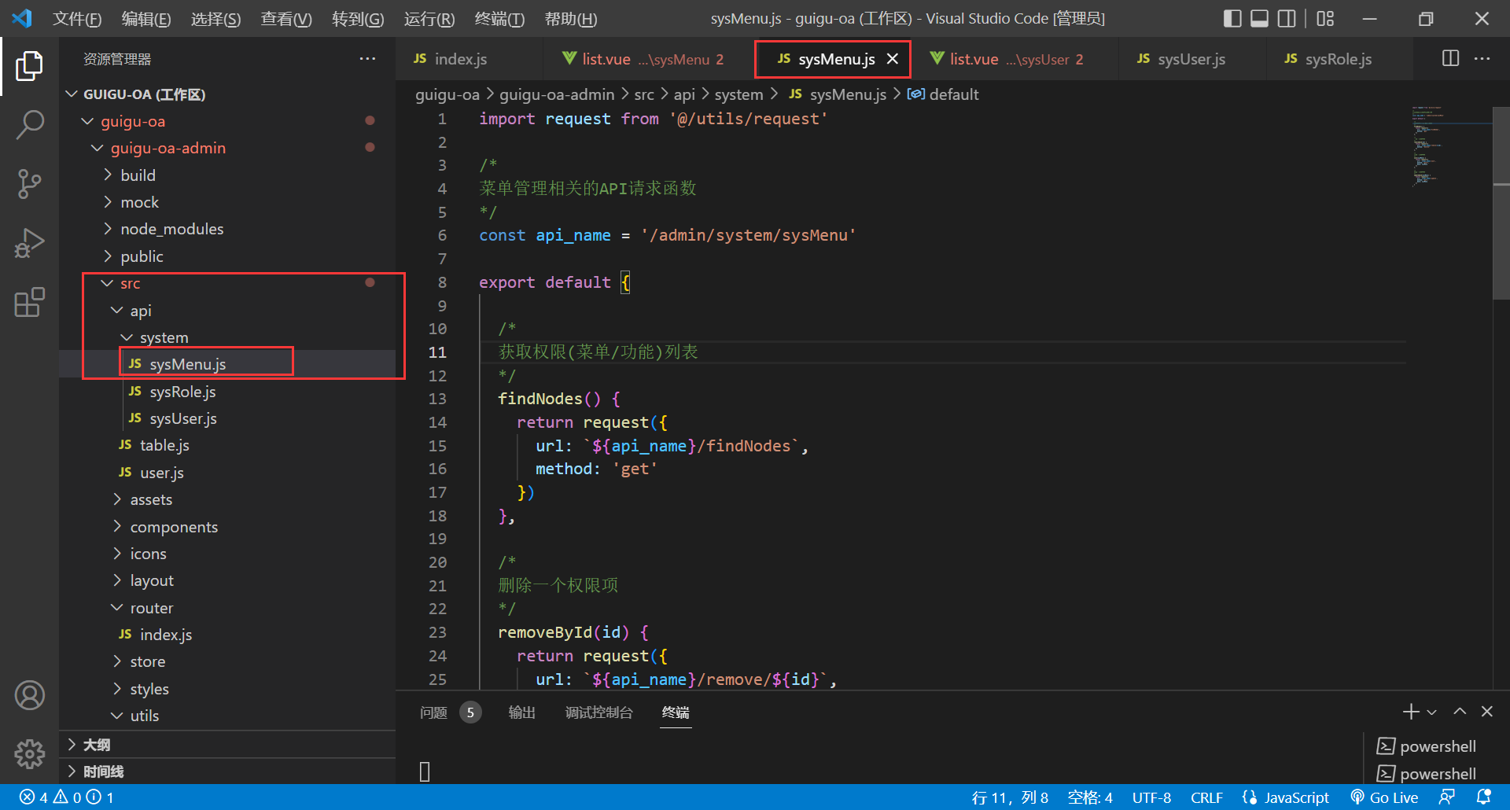This screenshot has width=1510, height=810.
Task: Split the editor to the right
Action: [x=1450, y=59]
